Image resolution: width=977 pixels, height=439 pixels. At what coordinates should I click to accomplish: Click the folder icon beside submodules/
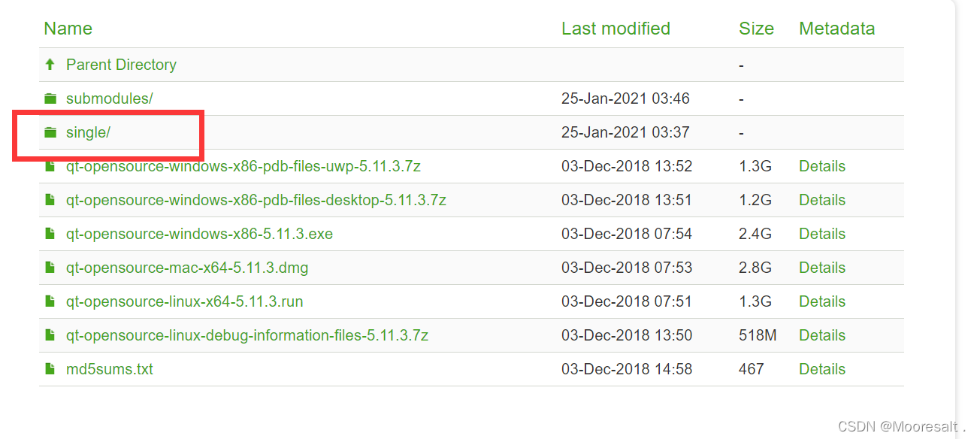(x=50, y=98)
